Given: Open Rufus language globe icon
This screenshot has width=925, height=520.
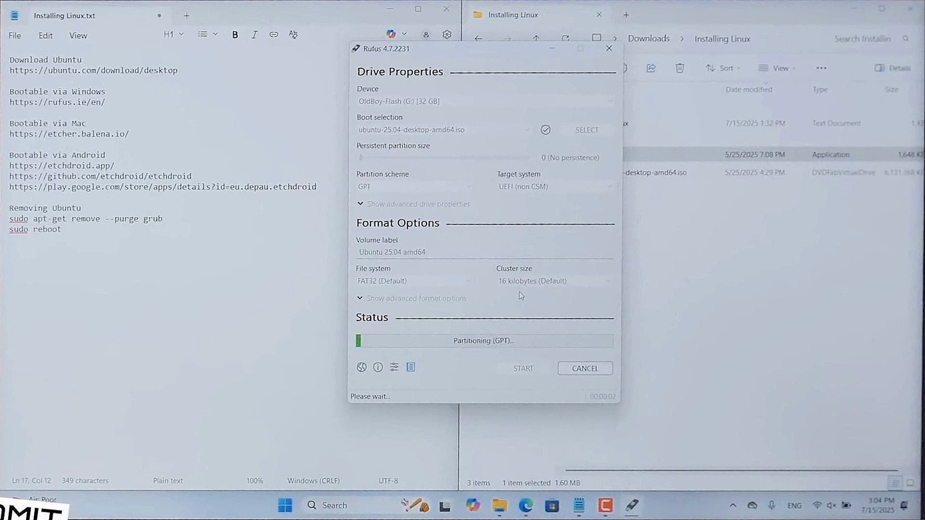Looking at the screenshot, I should click(x=361, y=367).
